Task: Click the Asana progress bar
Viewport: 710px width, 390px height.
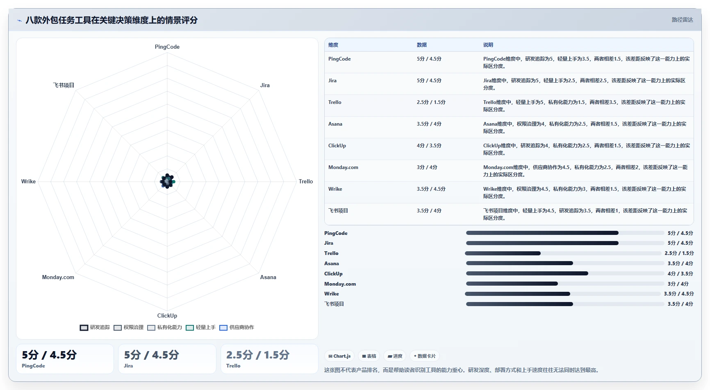Action: click(x=565, y=263)
